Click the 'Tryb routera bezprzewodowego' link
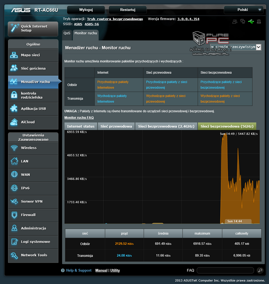Image resolution: width=269 pixels, height=284 pixels. [x=115, y=19]
